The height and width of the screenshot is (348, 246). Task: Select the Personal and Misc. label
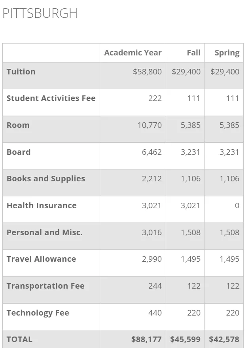pos(45,232)
